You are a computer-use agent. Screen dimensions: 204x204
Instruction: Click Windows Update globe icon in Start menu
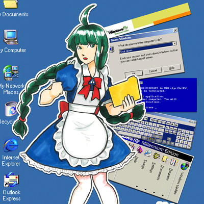(185, 167)
